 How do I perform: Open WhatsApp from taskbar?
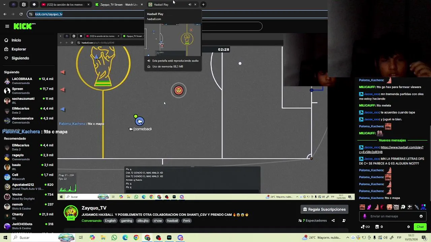click(114, 238)
